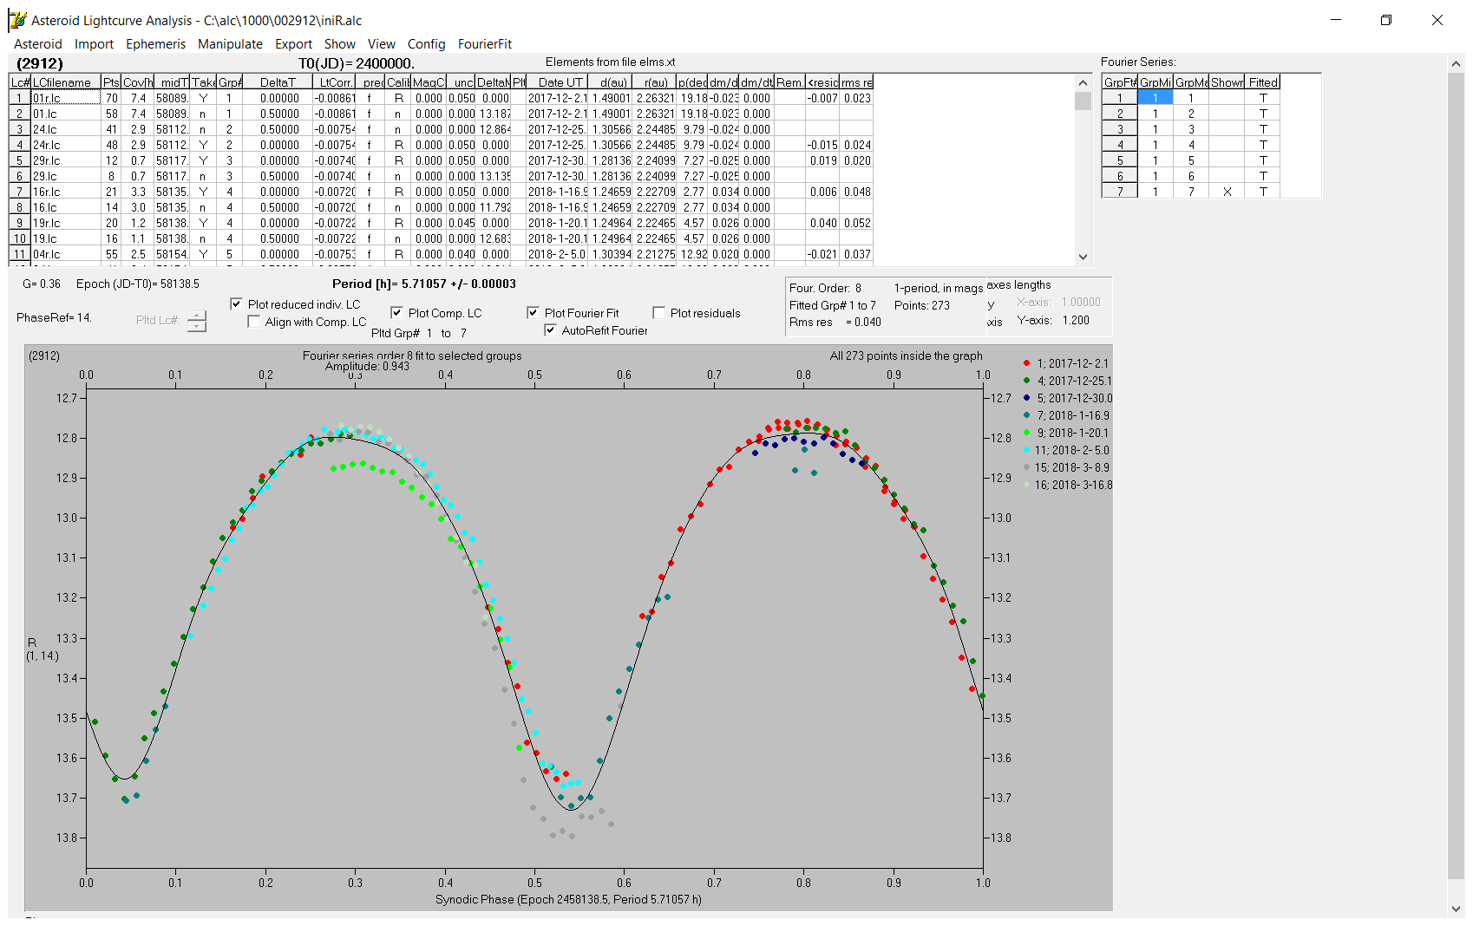1473x926 pixels.
Task: Click legend dark green dot for 2017-12-25.1
Action: coord(1027,381)
